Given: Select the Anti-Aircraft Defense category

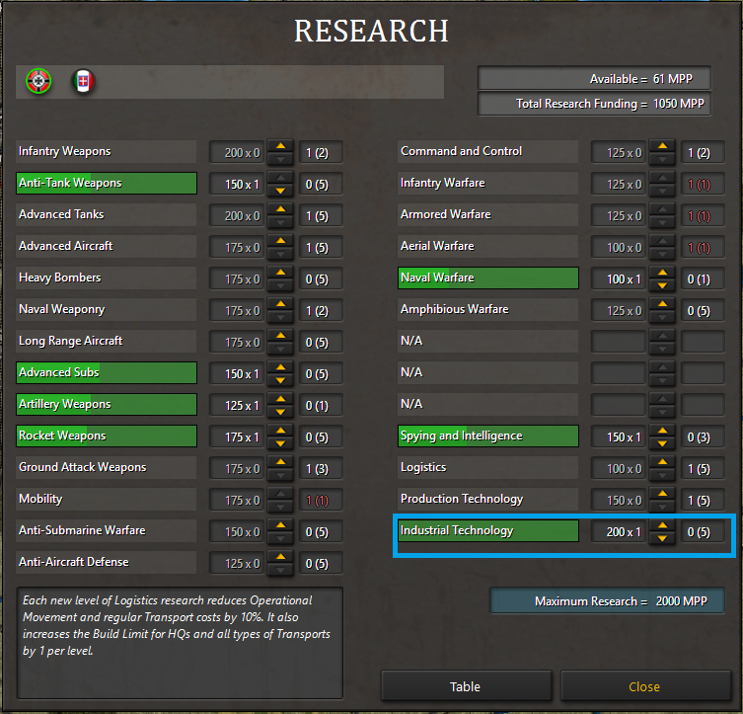Looking at the screenshot, I should coord(107,562).
